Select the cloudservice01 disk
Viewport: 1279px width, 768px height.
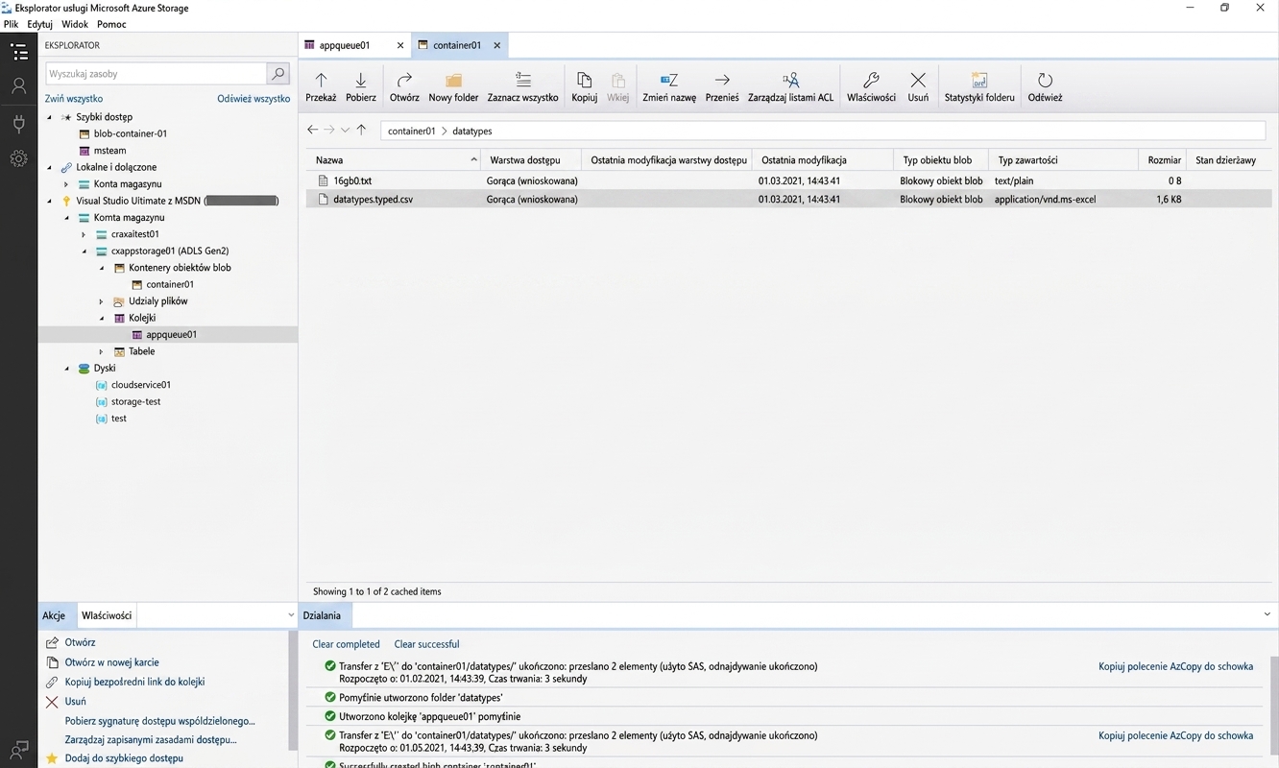(x=141, y=385)
